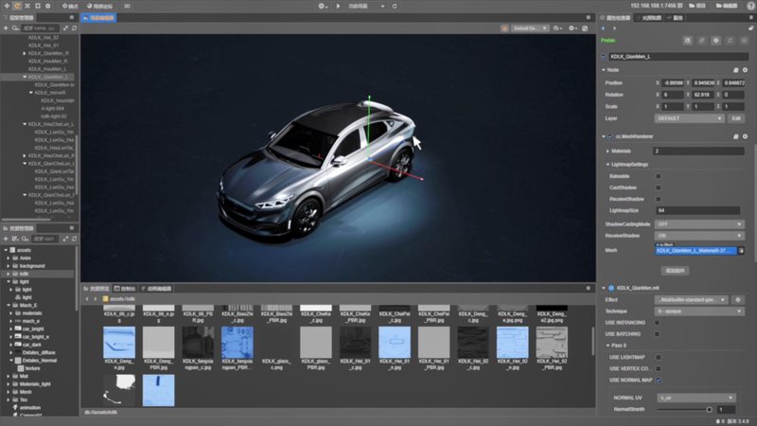Open the Layer DEFAULT dropdown
Image resolution: width=757 pixels, height=426 pixels.
689,118
